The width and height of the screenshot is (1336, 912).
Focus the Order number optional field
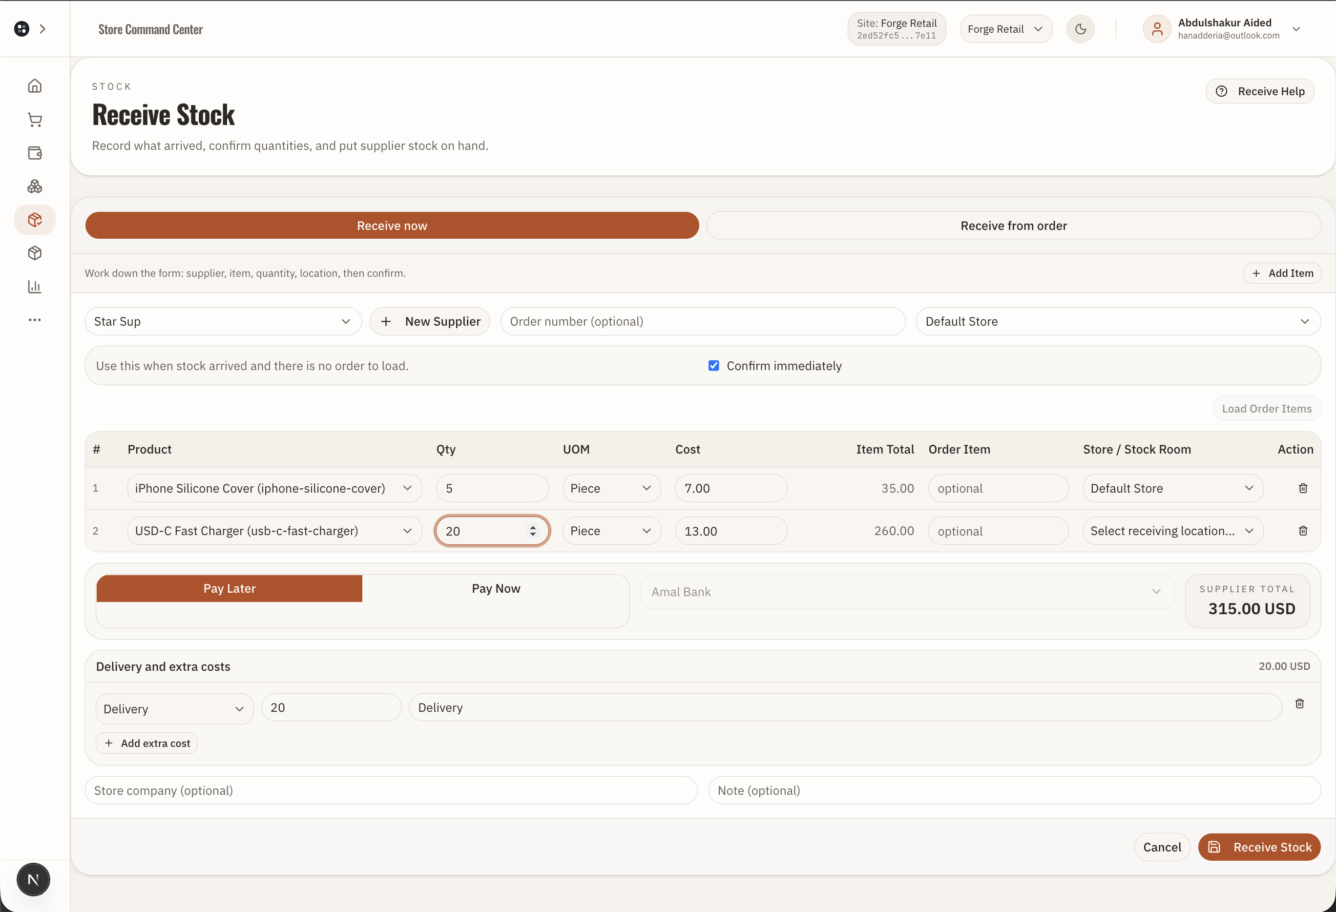(x=703, y=321)
